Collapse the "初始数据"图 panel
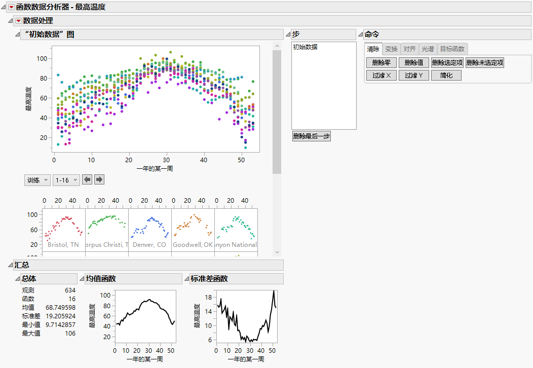Viewport: 533px width, 368px height. coord(17,34)
